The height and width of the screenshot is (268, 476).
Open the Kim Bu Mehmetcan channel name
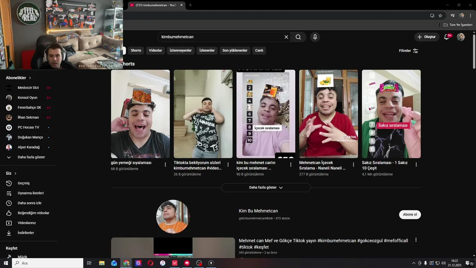coord(258,211)
